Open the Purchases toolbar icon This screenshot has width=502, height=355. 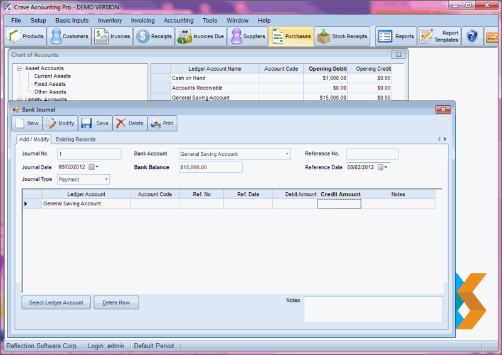click(x=291, y=36)
